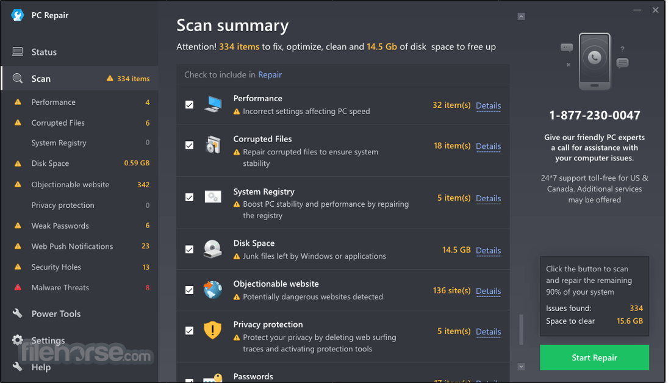Open Details for Objectionable website
Viewport: 671px width, 383px height.
tap(488, 291)
